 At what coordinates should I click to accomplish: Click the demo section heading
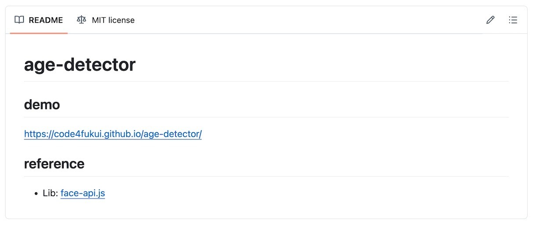(x=42, y=105)
